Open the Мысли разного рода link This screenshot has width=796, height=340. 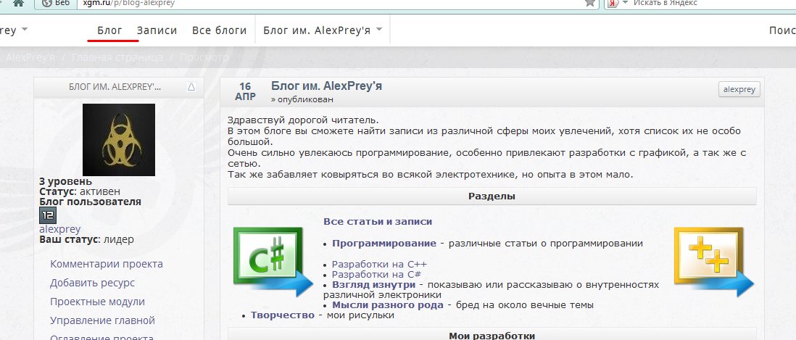pyautogui.click(x=388, y=305)
